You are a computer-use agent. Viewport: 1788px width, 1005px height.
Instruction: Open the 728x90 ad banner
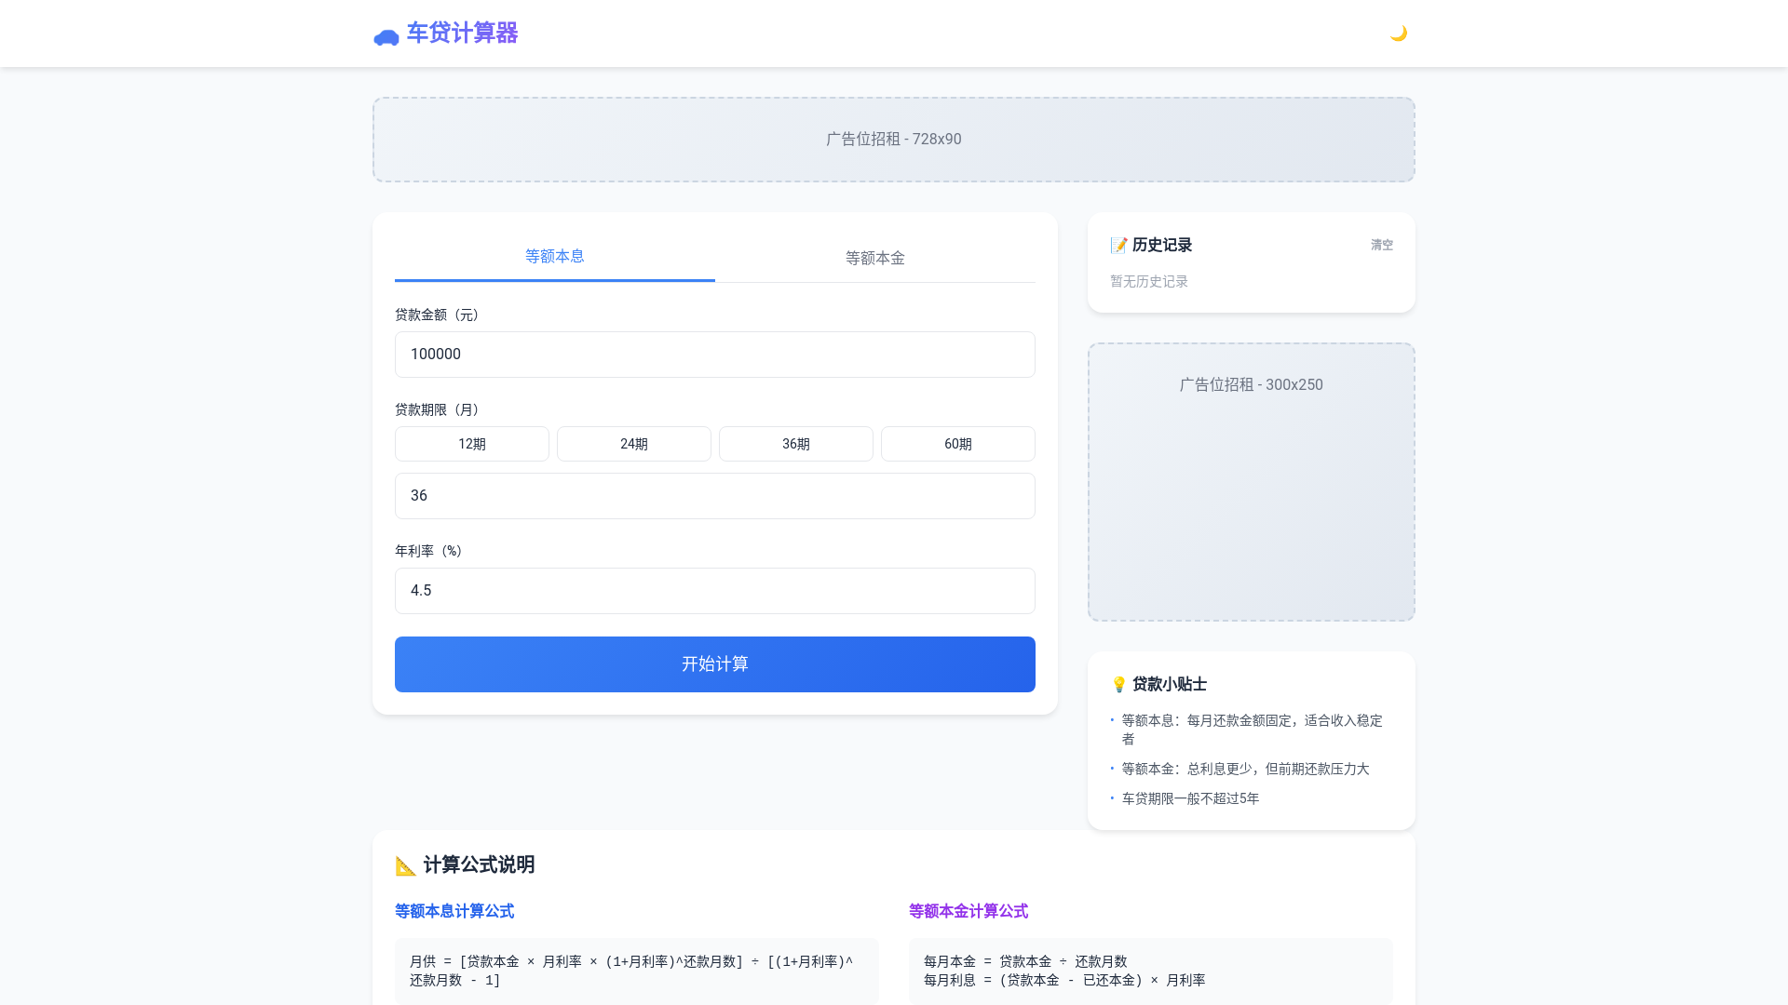point(894,140)
